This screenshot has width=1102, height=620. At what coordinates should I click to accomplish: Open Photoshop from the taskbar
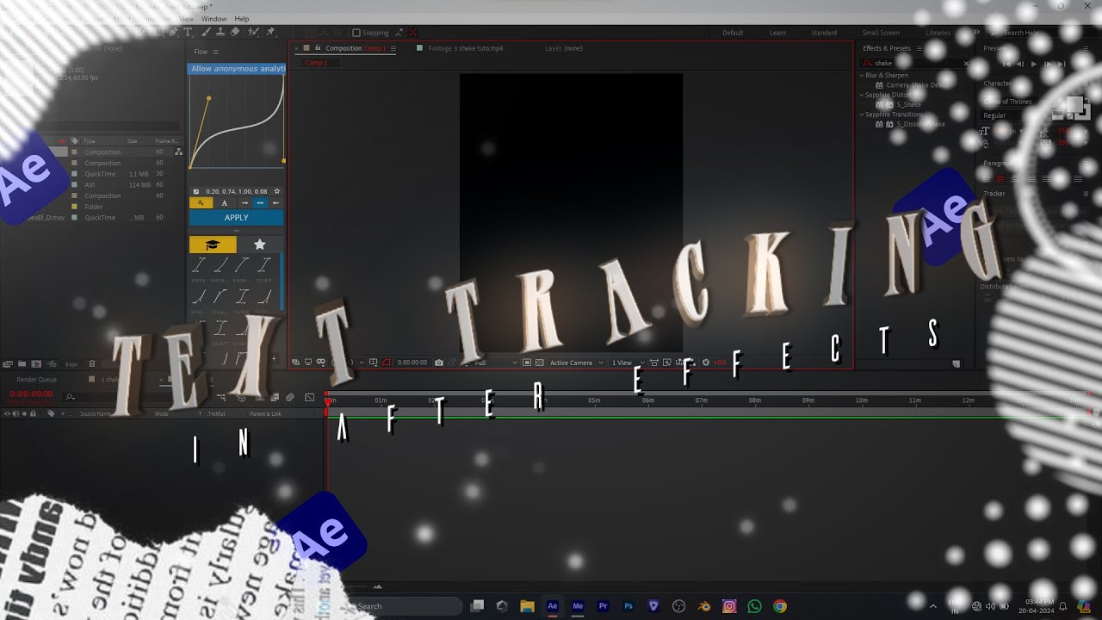[628, 606]
